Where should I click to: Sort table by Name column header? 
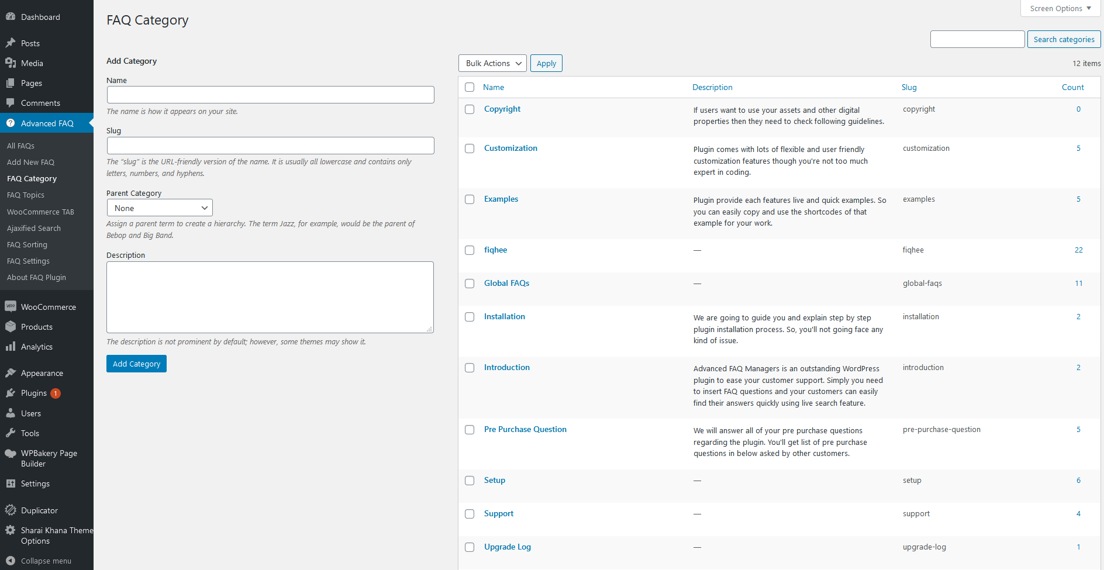494,87
